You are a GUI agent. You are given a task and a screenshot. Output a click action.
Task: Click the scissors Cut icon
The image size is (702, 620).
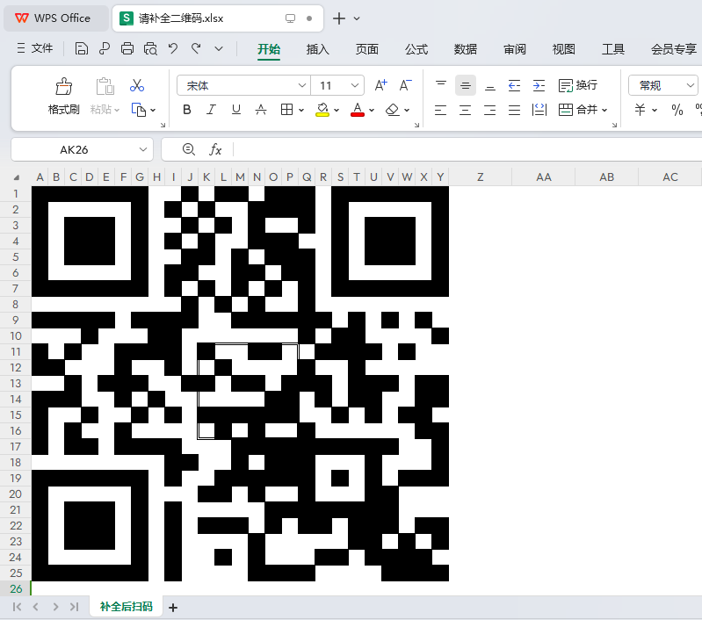[137, 85]
